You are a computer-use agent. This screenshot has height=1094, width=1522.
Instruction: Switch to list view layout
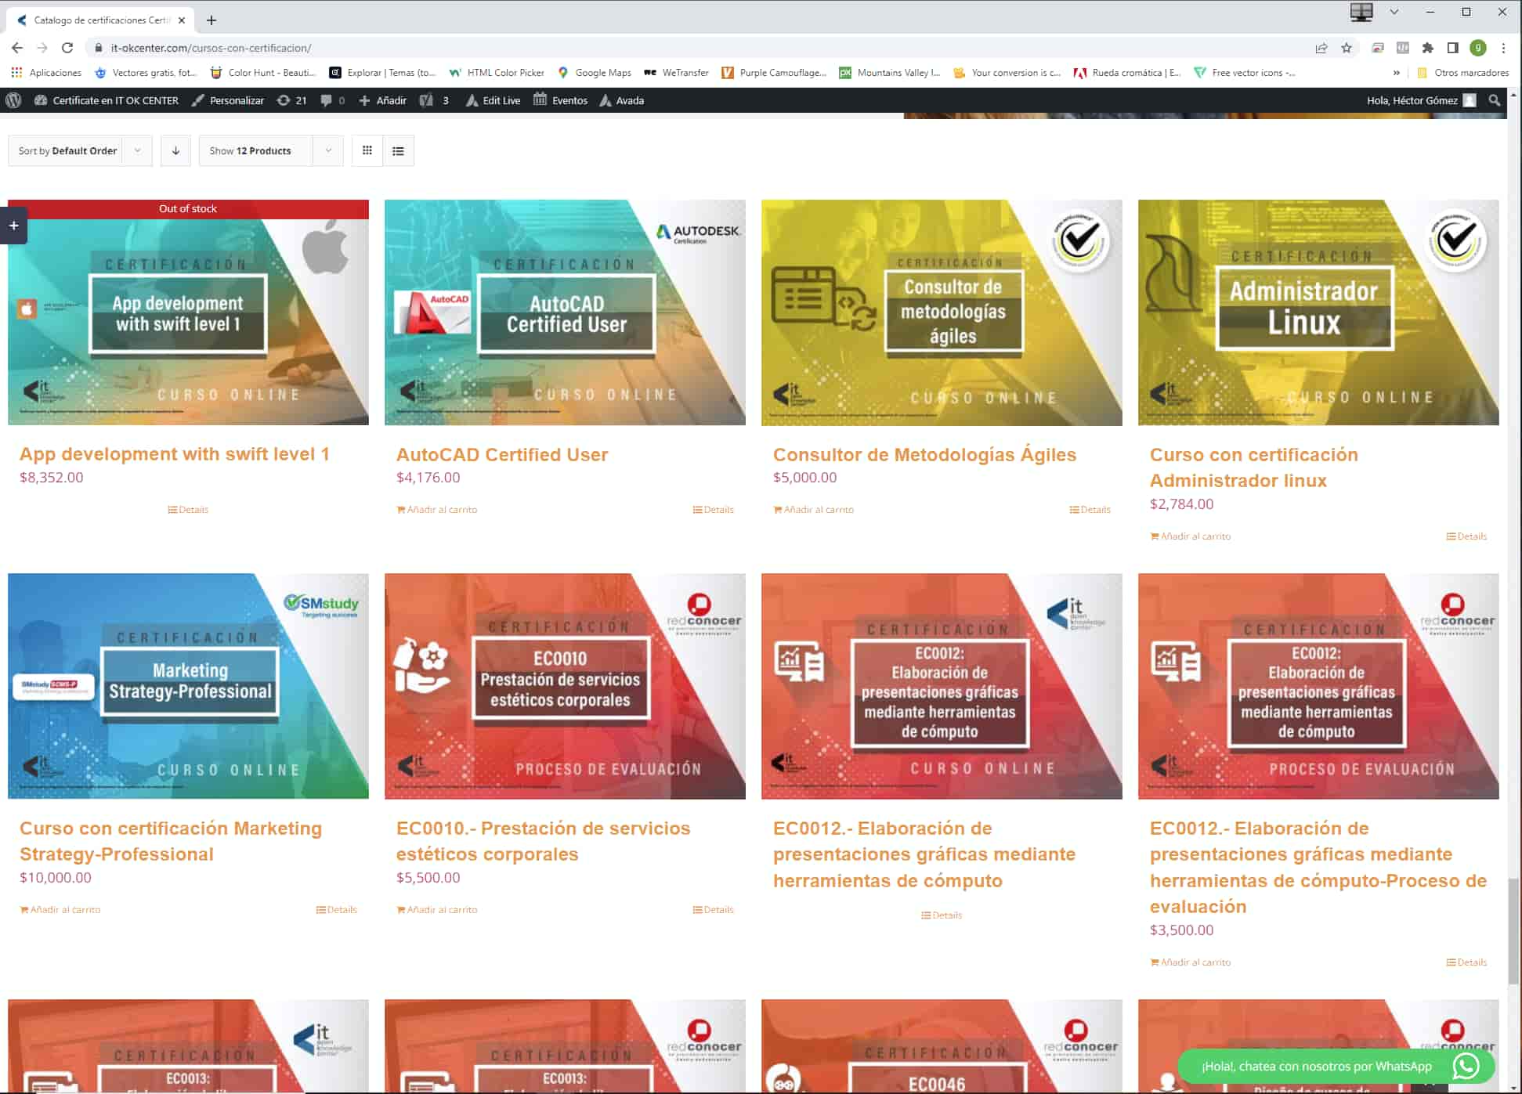tap(398, 150)
